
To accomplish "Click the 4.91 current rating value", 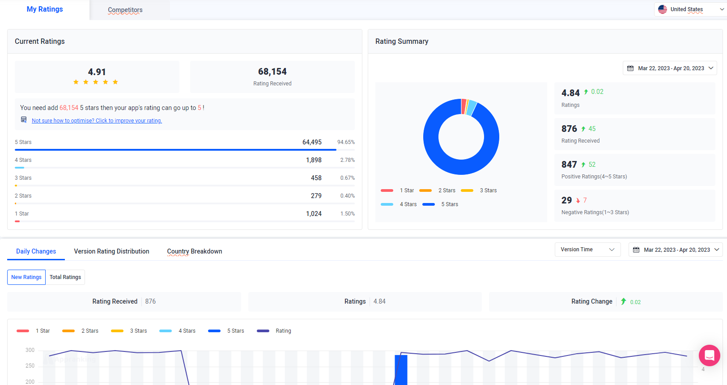I will coord(97,72).
